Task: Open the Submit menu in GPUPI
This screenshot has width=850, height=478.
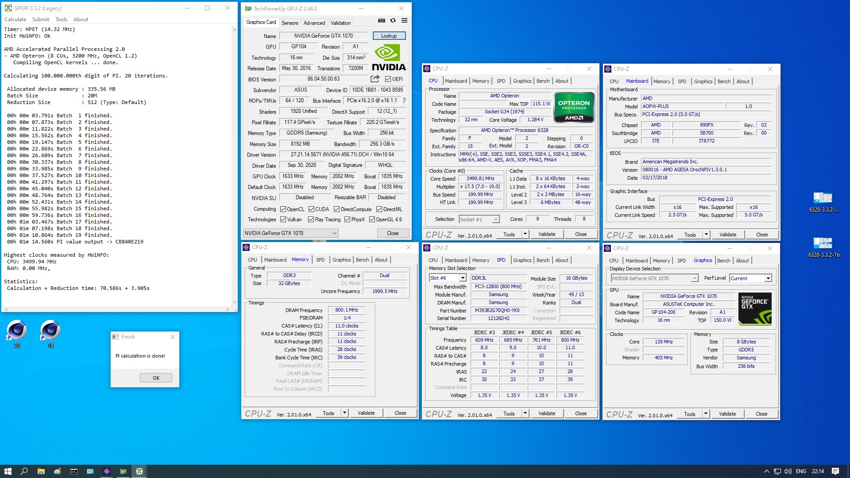Action: tap(40, 19)
